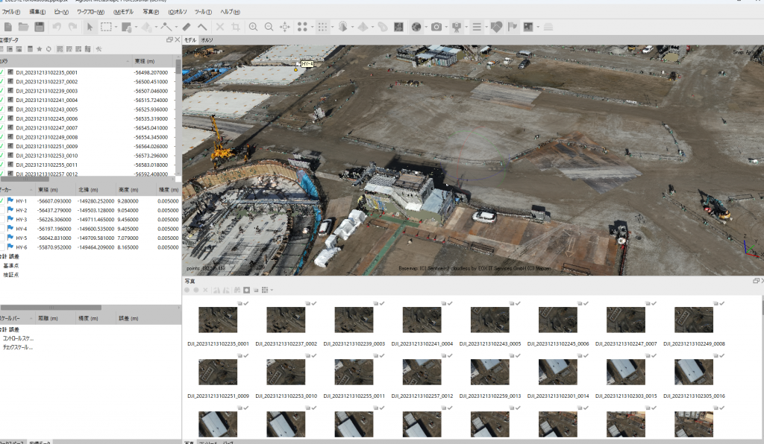Click the layered stack icon in toolbar
The height and width of the screenshot is (444, 764).
(548, 28)
